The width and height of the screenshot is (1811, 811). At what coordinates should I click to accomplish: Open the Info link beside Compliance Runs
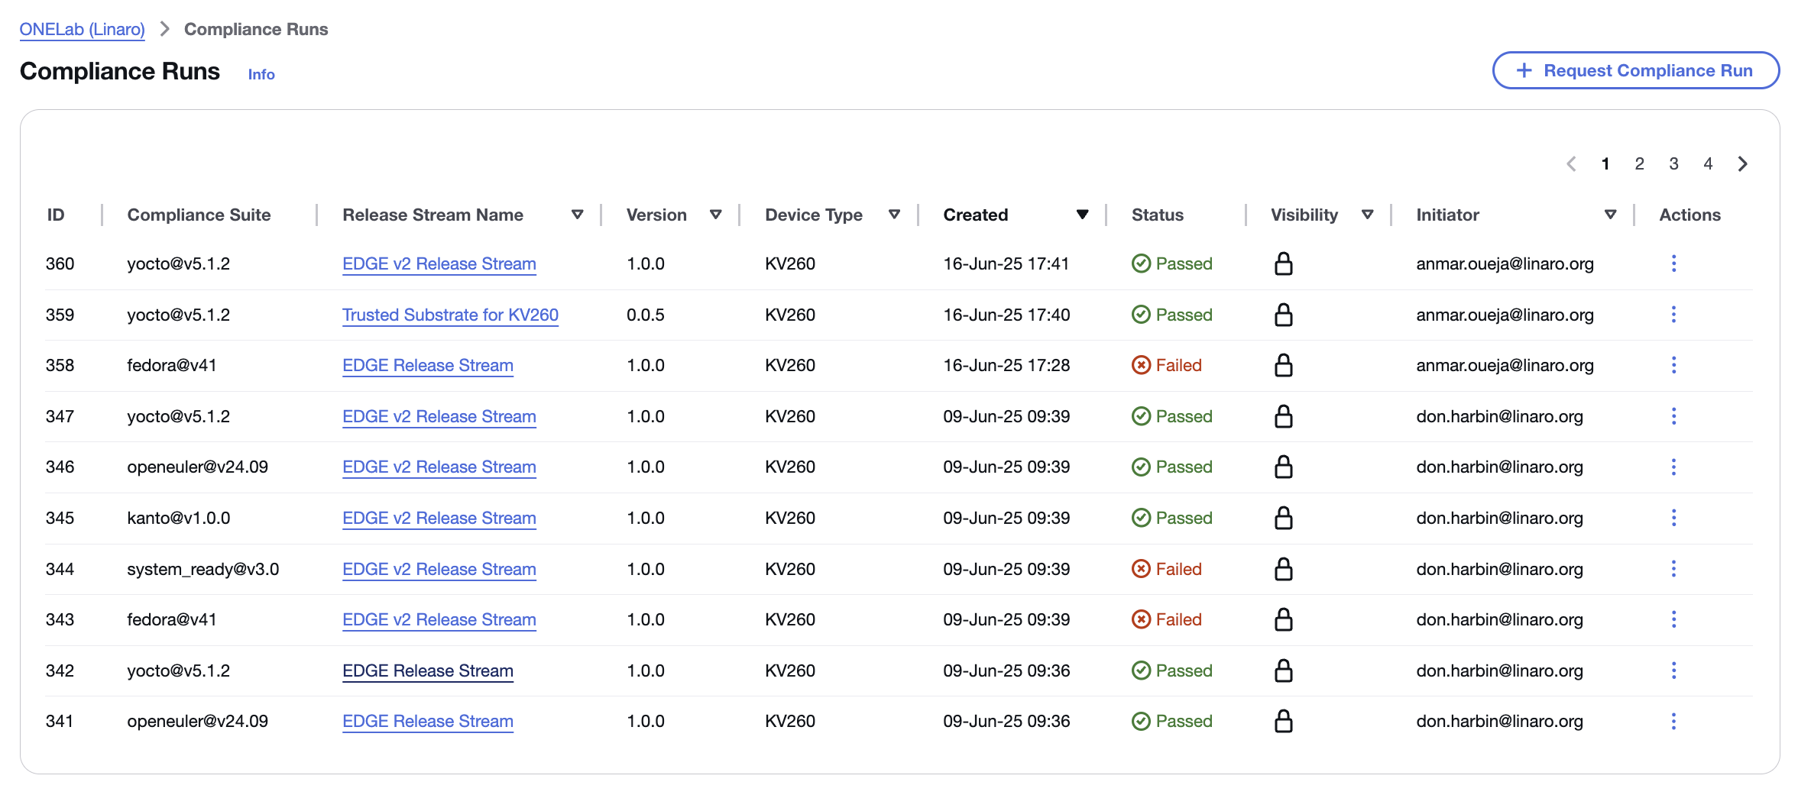click(x=261, y=74)
